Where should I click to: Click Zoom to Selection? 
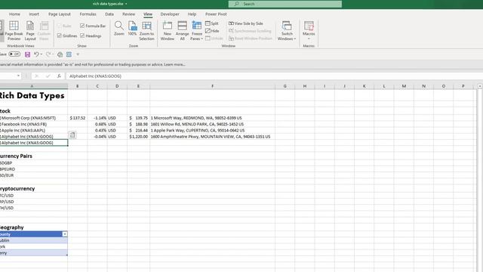146,30
